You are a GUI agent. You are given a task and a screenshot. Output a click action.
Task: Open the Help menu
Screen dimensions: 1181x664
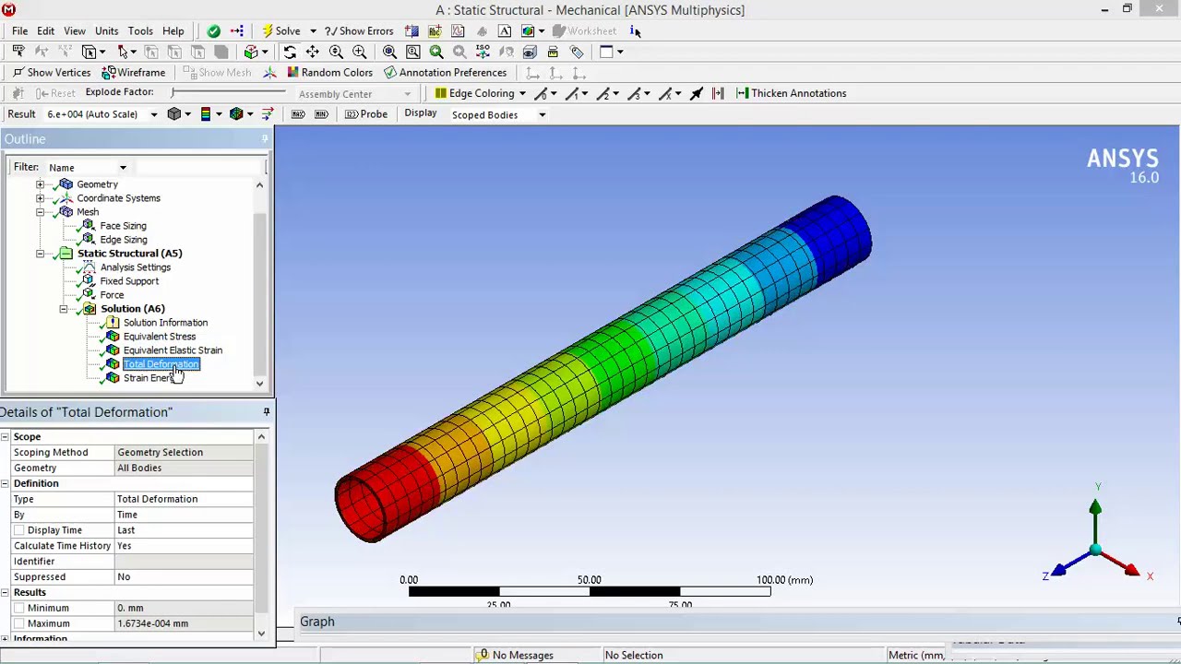click(173, 30)
